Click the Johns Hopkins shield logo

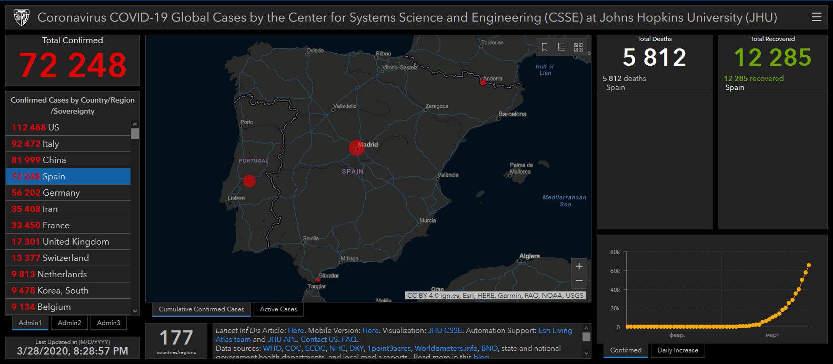pos(22,17)
